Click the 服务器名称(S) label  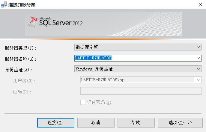click(x=21, y=59)
